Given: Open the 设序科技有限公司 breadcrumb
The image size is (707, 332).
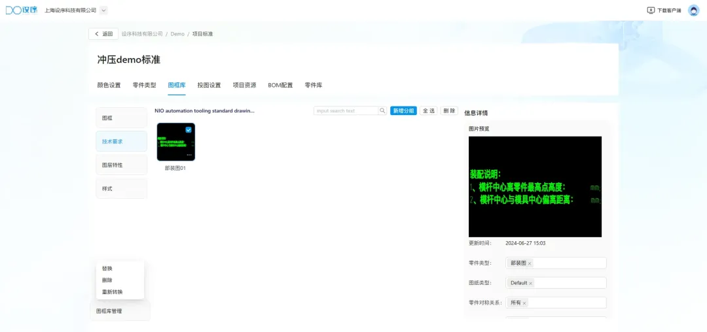Looking at the screenshot, I should [x=142, y=34].
